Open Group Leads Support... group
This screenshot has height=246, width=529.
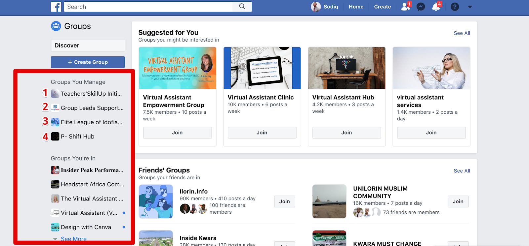[92, 108]
